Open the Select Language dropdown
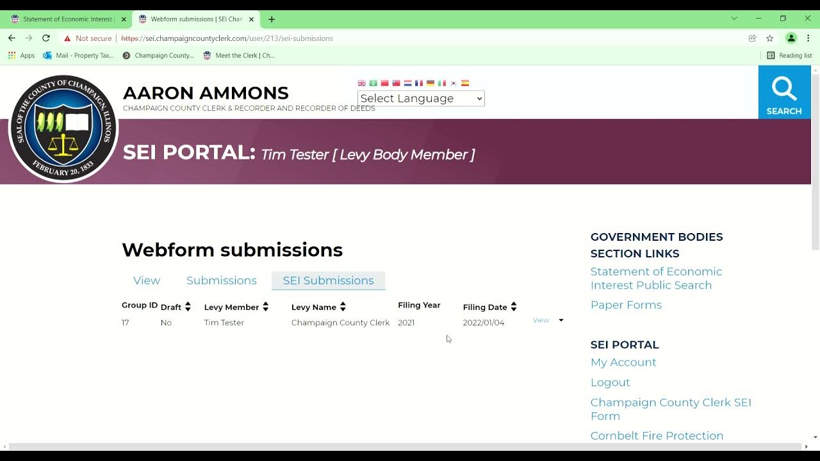This screenshot has height=461, width=820. click(421, 99)
